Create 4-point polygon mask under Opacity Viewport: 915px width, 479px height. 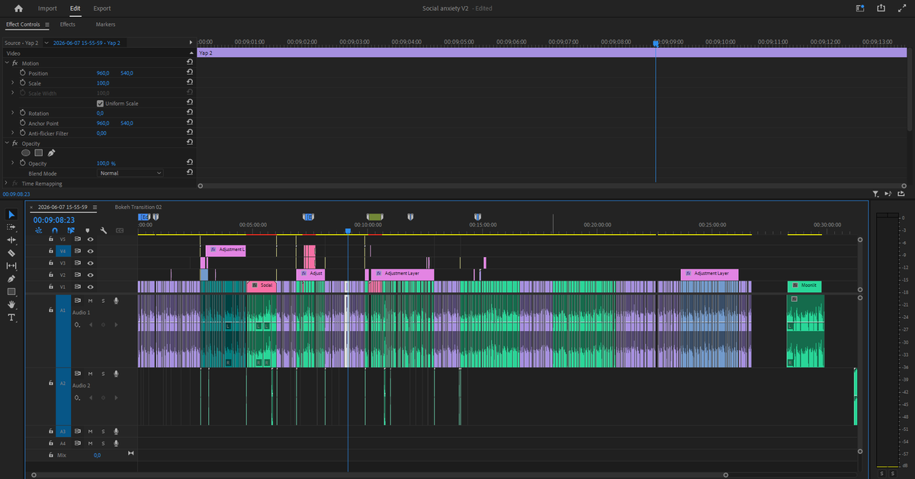(38, 153)
